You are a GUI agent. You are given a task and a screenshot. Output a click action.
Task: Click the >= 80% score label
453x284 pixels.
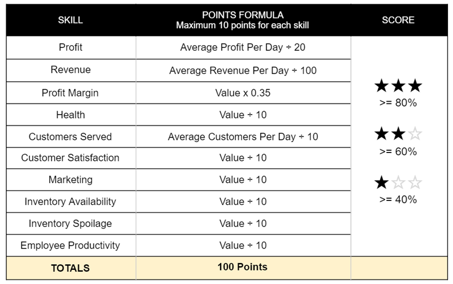pos(398,103)
